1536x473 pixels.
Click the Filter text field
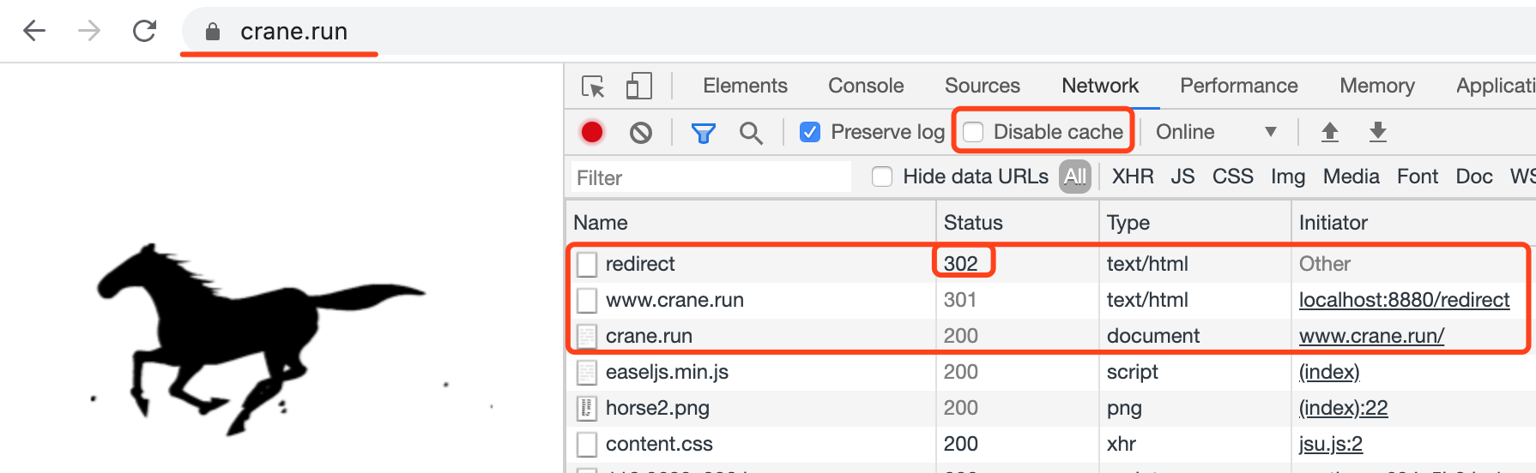click(711, 177)
